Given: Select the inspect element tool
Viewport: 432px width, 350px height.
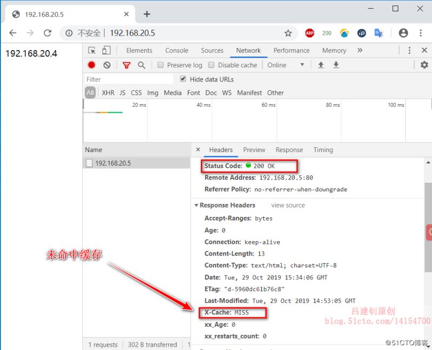Looking at the screenshot, I should click(x=91, y=50).
